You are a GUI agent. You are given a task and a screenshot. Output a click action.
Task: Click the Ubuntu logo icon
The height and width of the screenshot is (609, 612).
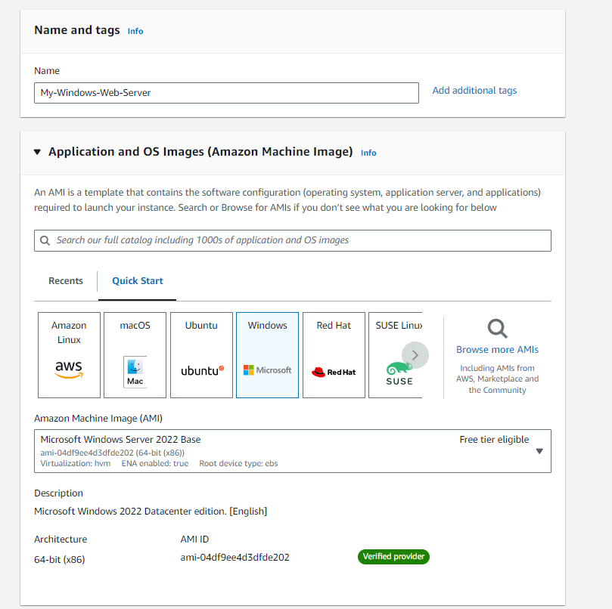click(x=201, y=369)
